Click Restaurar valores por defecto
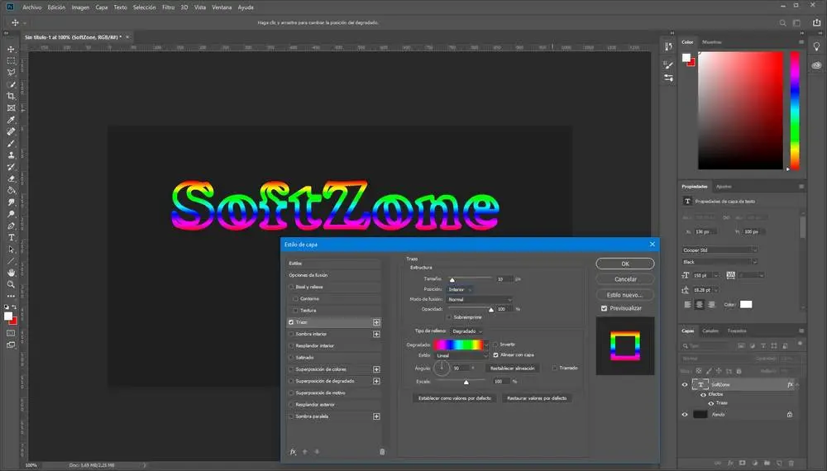The height and width of the screenshot is (471, 827). (x=537, y=398)
